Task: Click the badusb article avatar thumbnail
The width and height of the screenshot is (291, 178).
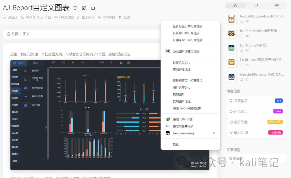Action: coord(231,19)
